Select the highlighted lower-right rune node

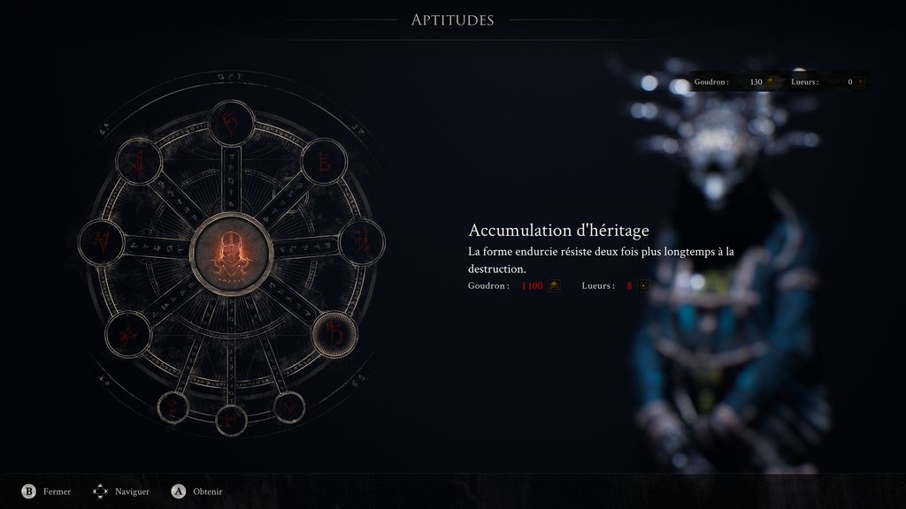(334, 335)
